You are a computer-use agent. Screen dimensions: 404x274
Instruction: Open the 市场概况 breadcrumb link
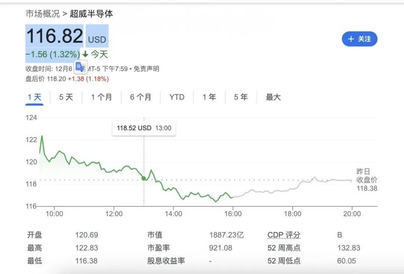pyautogui.click(x=42, y=14)
